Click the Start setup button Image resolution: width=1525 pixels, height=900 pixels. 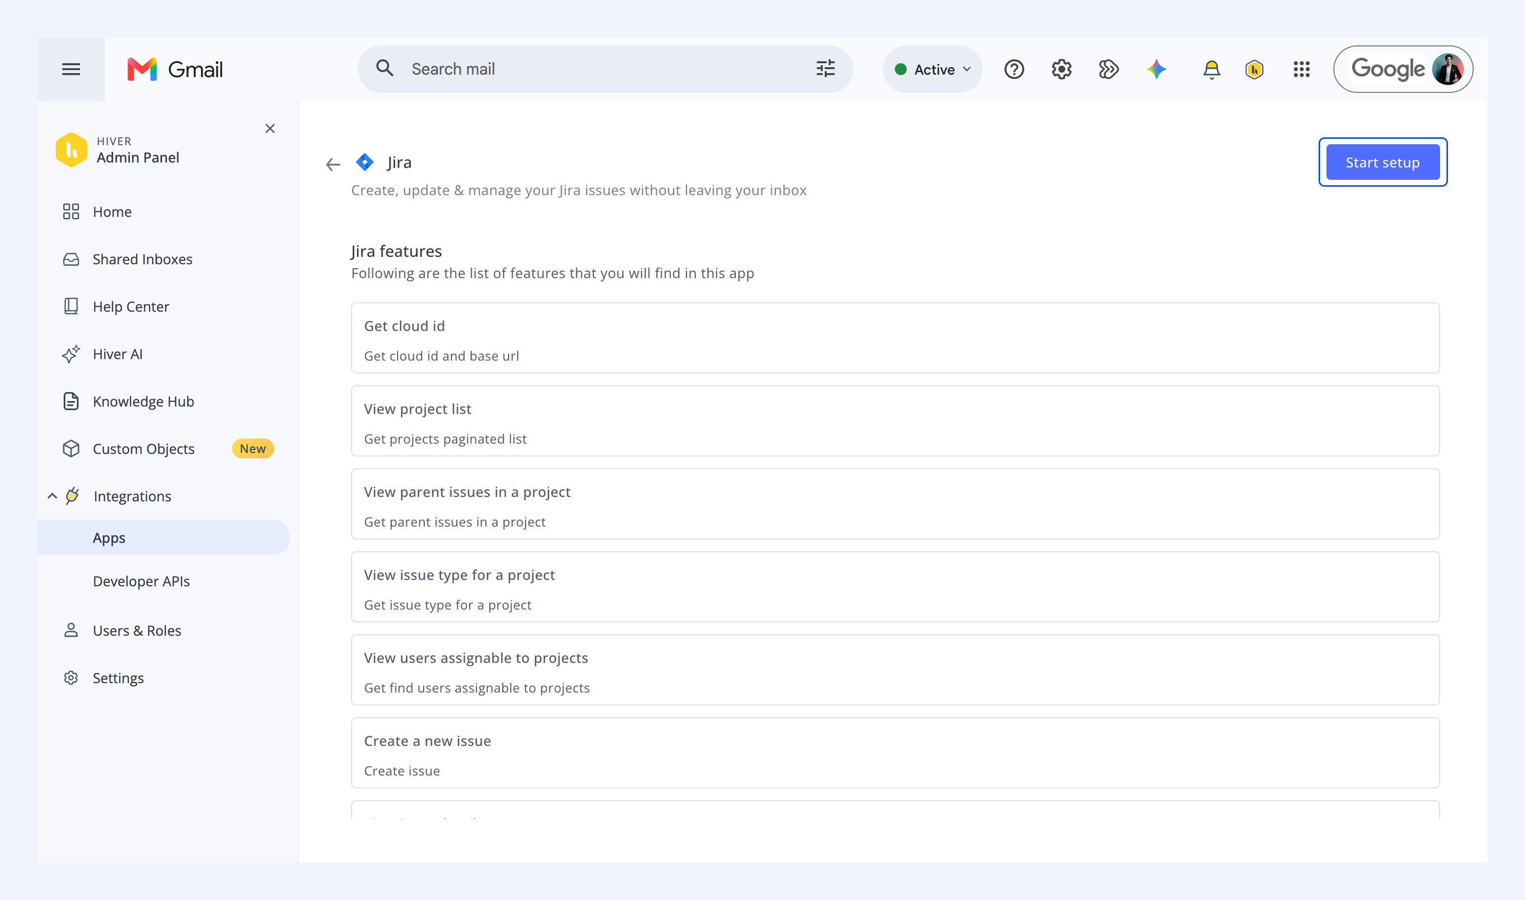coord(1382,162)
